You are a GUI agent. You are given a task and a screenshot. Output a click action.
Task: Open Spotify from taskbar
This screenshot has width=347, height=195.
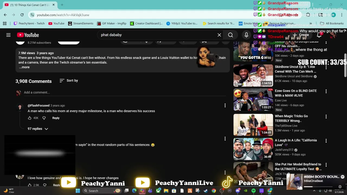pos(253,191)
